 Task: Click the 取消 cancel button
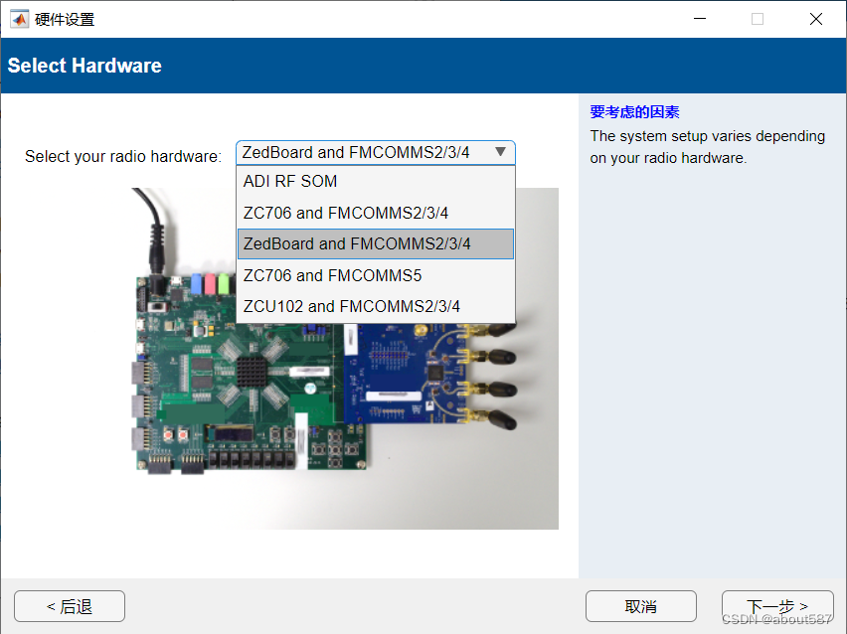pos(640,606)
